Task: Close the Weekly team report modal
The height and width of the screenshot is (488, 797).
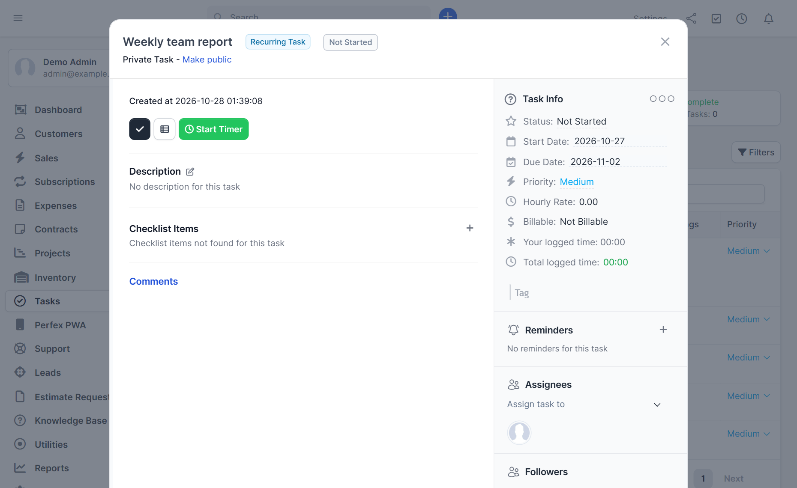Action: [665, 42]
